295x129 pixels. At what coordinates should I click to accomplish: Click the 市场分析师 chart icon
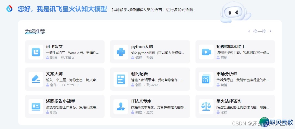click(x=206, y=79)
